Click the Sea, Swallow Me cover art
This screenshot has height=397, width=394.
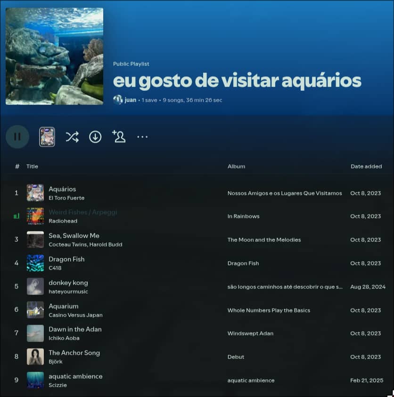point(35,239)
